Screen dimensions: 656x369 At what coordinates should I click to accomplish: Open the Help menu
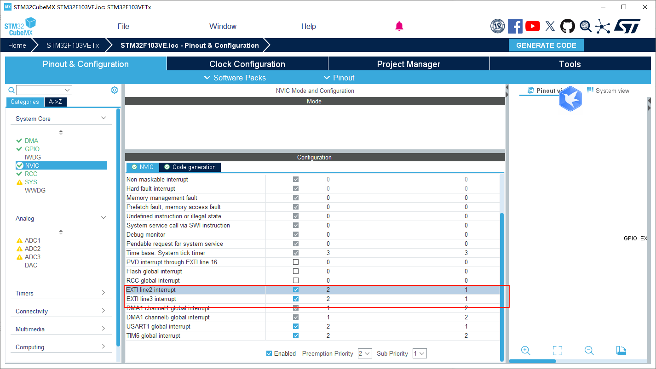click(309, 26)
